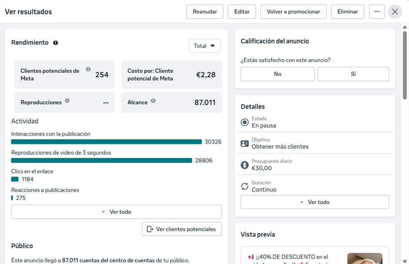This screenshot has width=409, height=264.
Task: Click the Alcance info icon
Action: (153, 101)
